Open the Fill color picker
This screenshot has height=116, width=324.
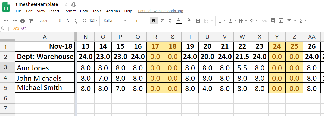point(189,21)
